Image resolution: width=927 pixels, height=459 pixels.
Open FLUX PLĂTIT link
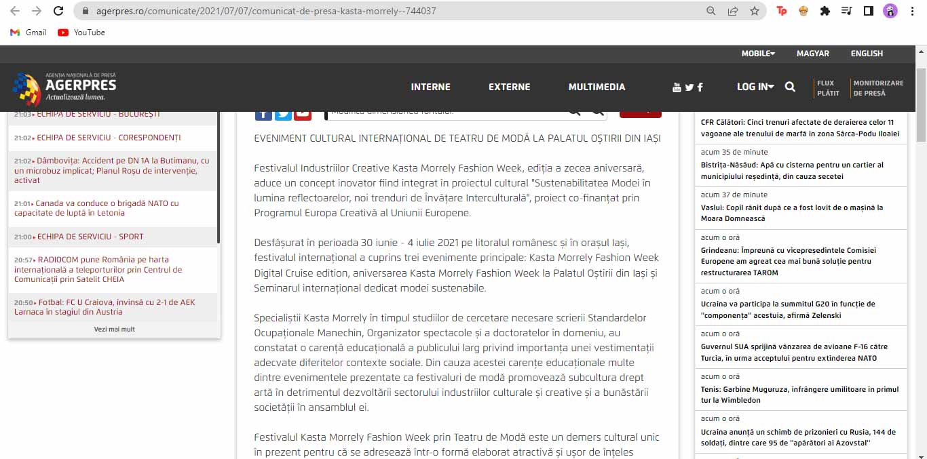pos(828,88)
